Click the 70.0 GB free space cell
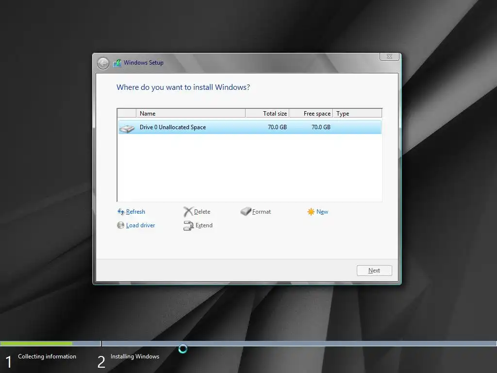The height and width of the screenshot is (373, 497). coord(321,127)
